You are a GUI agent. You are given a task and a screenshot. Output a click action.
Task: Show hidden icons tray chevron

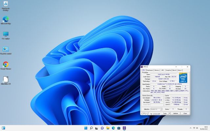click(x=191, y=128)
